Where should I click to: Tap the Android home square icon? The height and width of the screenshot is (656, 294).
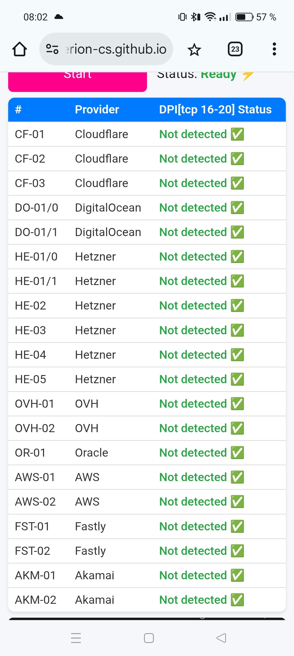(x=149, y=638)
